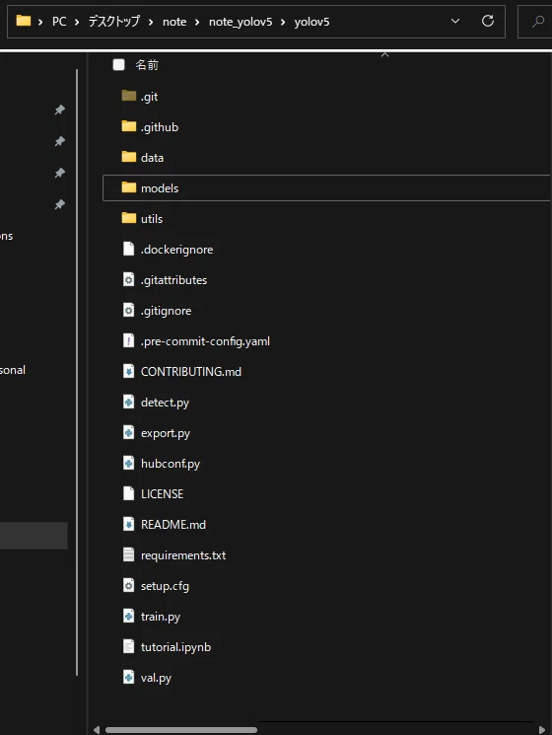Click the train.py Python file icon
This screenshot has width=552, height=735.
[x=129, y=616]
